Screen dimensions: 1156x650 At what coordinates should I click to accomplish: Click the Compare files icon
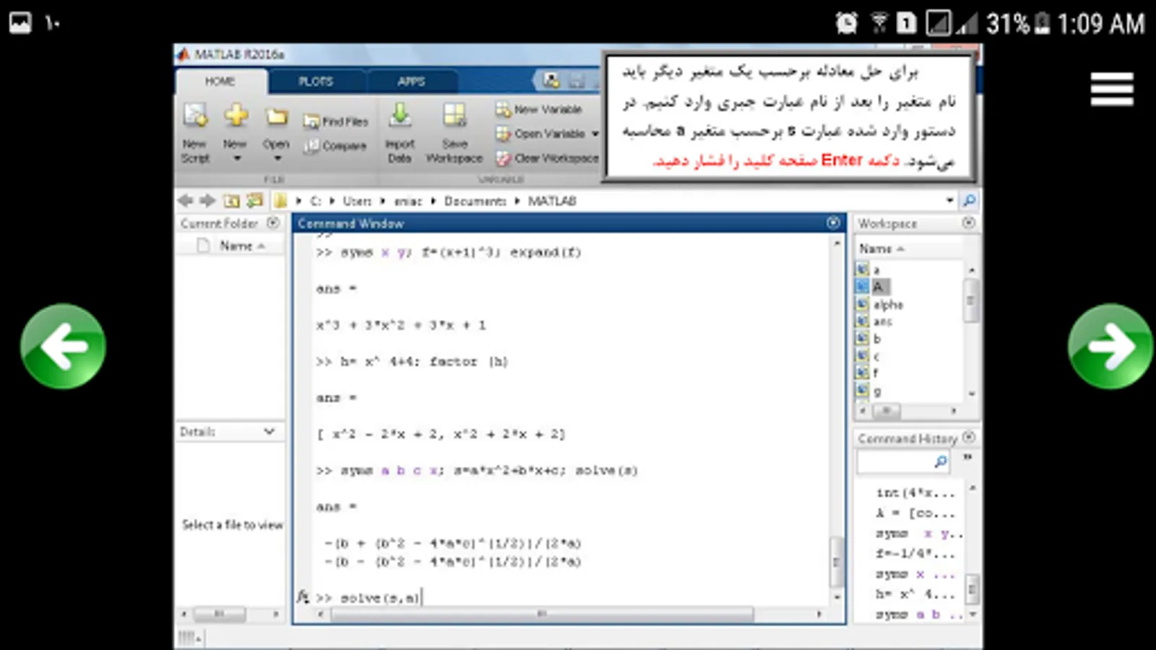click(x=311, y=146)
